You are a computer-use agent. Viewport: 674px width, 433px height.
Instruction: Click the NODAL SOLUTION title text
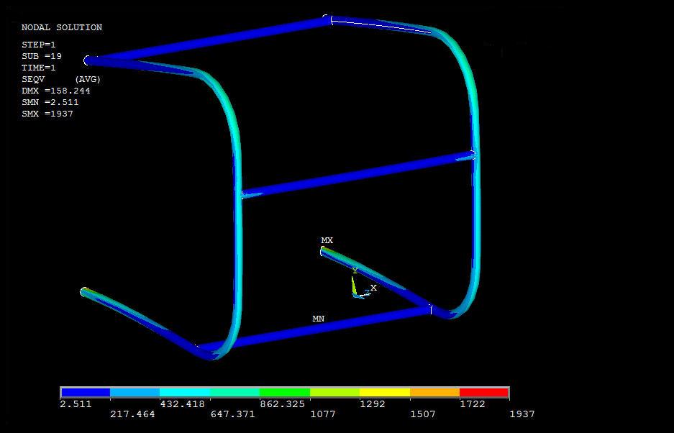point(62,27)
